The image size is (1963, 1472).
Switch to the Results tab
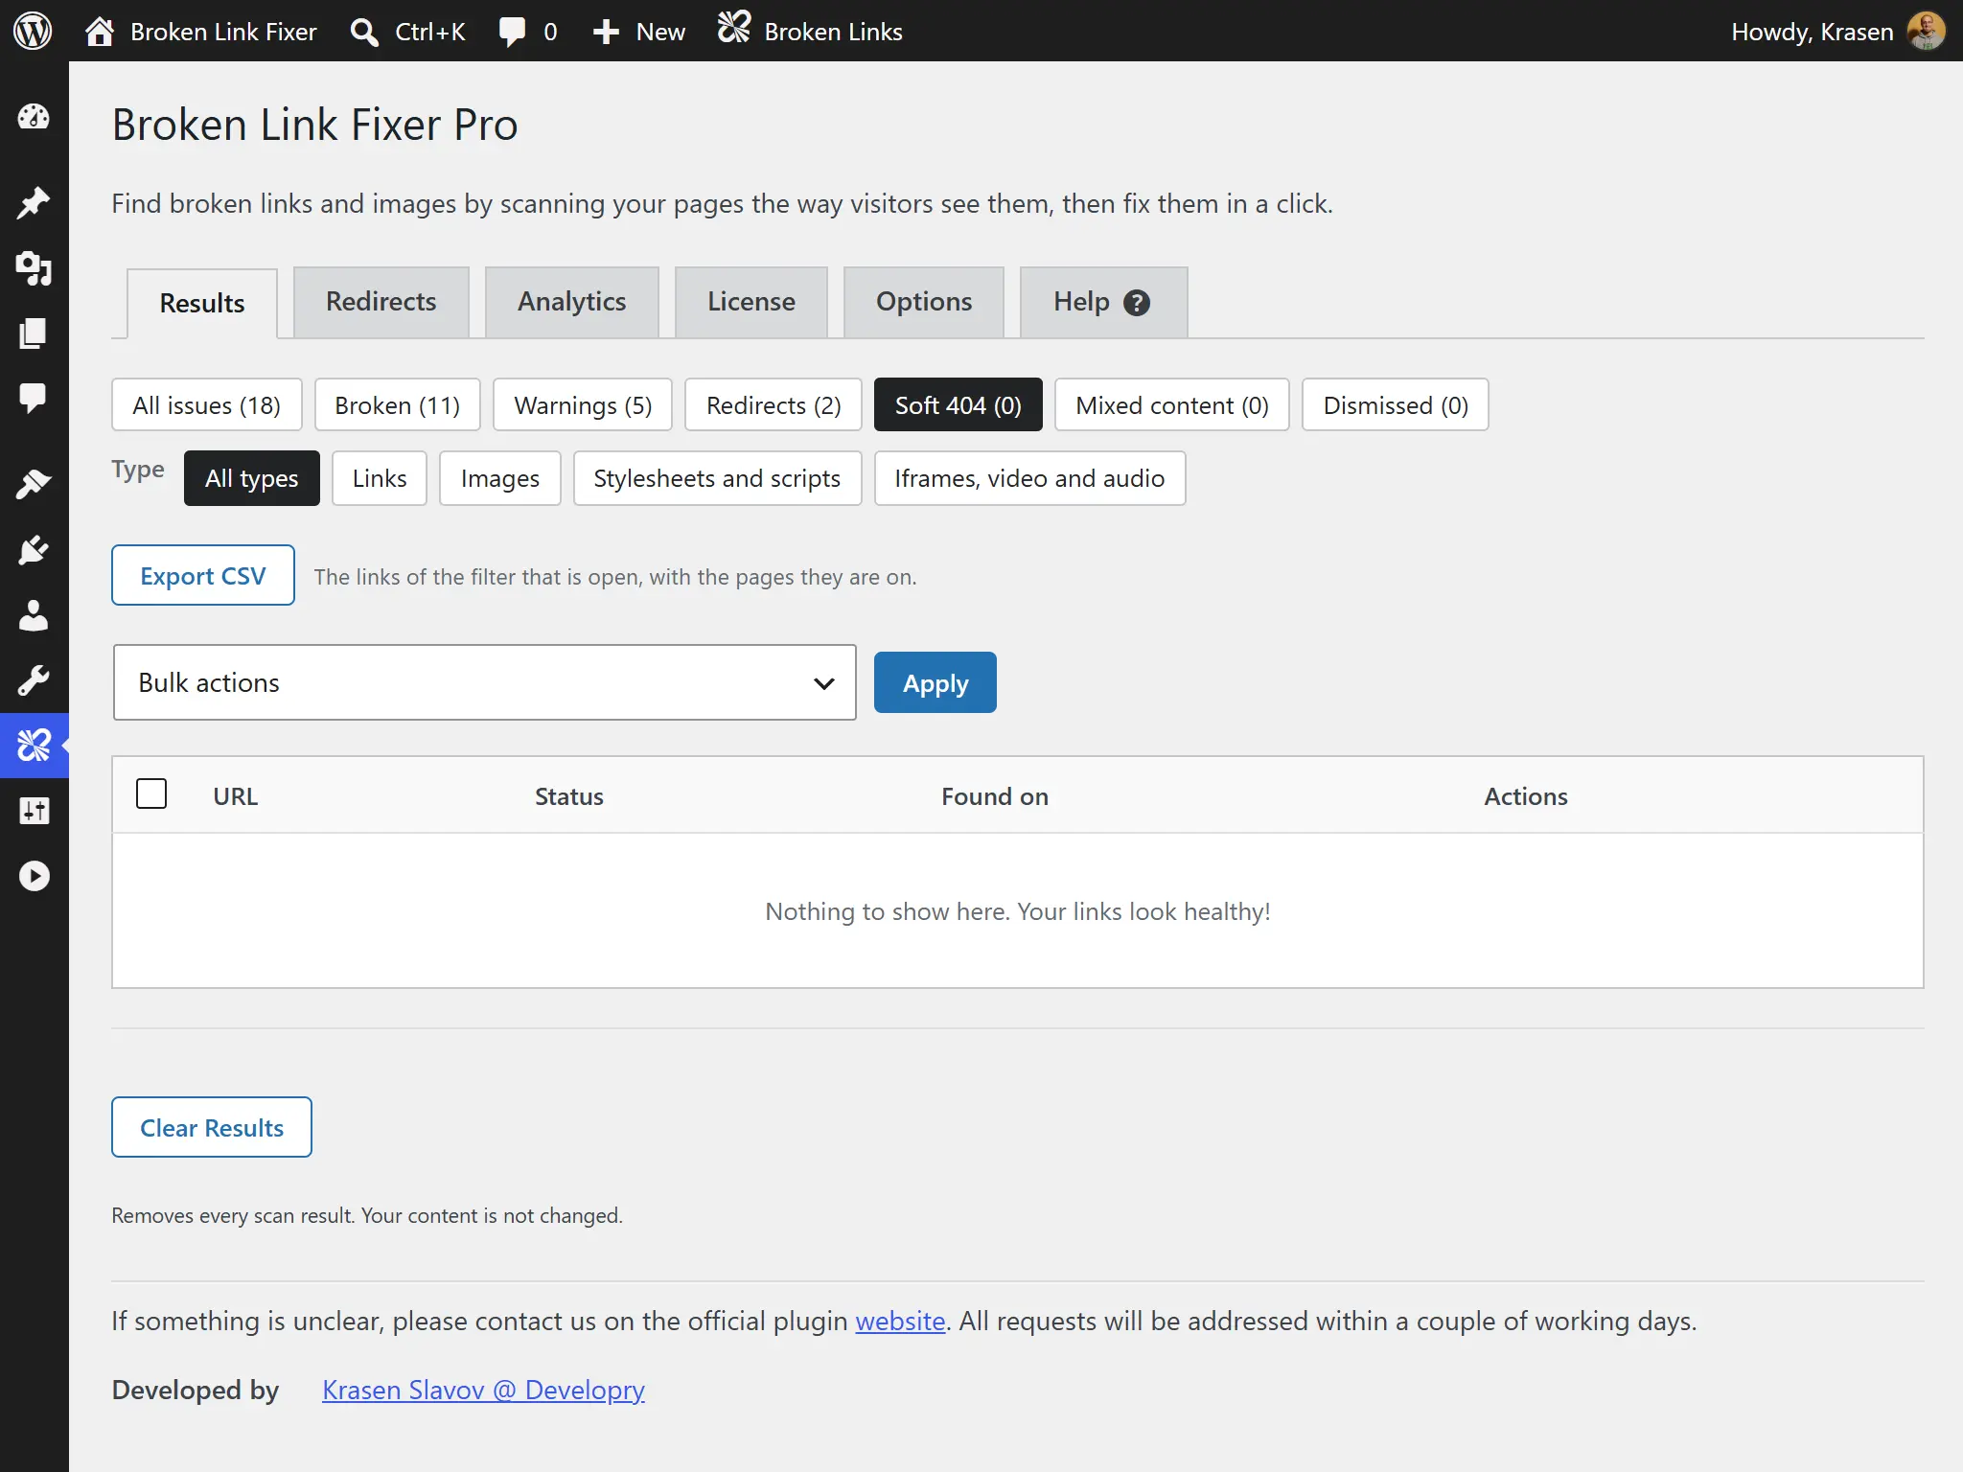tap(202, 303)
